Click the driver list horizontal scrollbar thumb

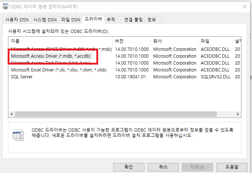116,114
